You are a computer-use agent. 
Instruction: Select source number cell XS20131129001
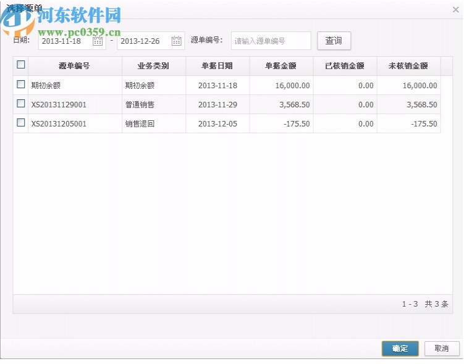point(75,105)
